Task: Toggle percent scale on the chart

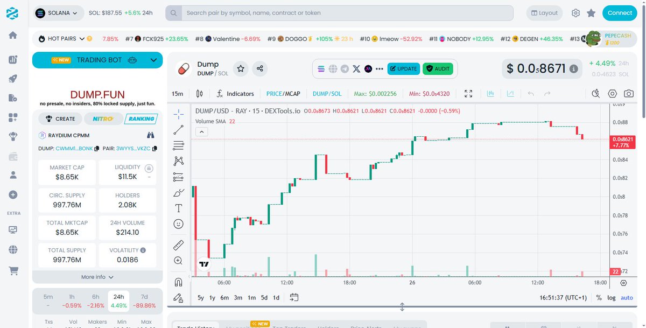Action: click(x=599, y=297)
